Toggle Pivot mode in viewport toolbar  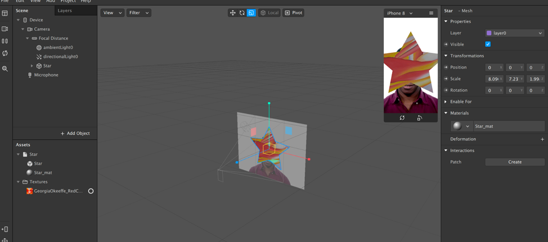tap(293, 13)
